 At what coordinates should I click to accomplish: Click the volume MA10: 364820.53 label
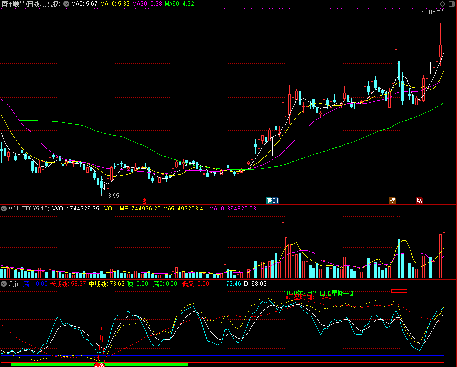(x=232, y=209)
